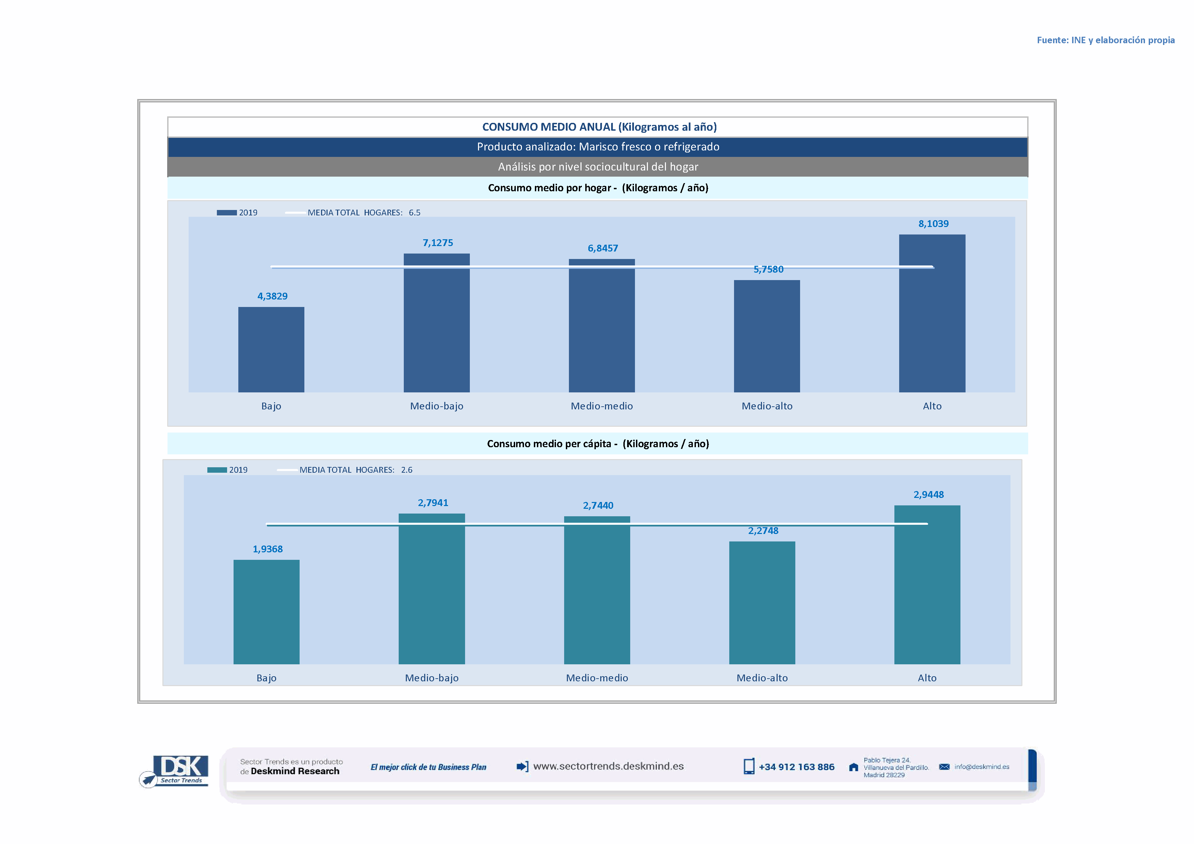Click the 'Deskmind Research' text in footer
This screenshot has height=844, width=1194.
click(295, 771)
